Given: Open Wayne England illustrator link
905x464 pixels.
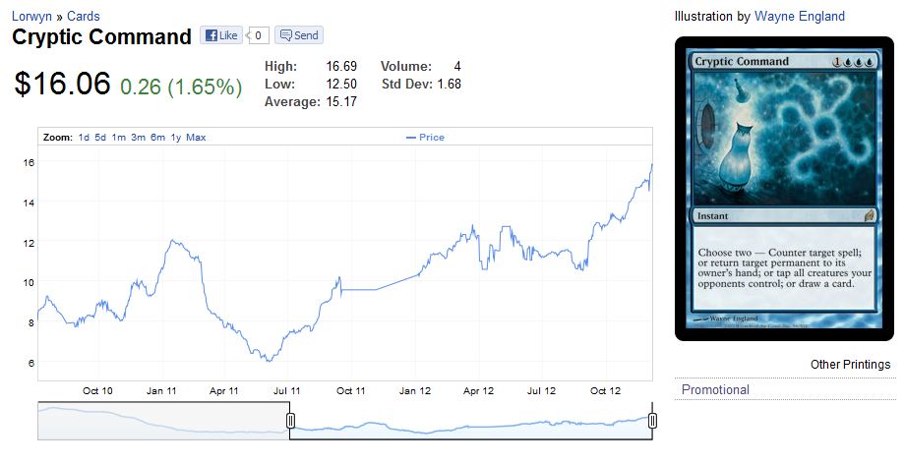Looking at the screenshot, I should (799, 17).
